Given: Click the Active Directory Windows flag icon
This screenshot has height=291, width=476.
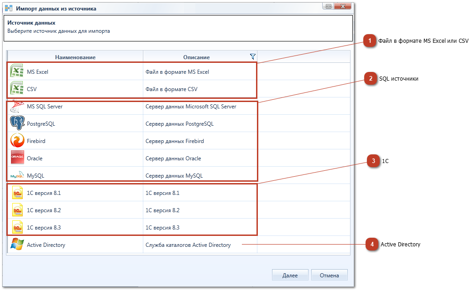Looking at the screenshot, I should pos(17,244).
